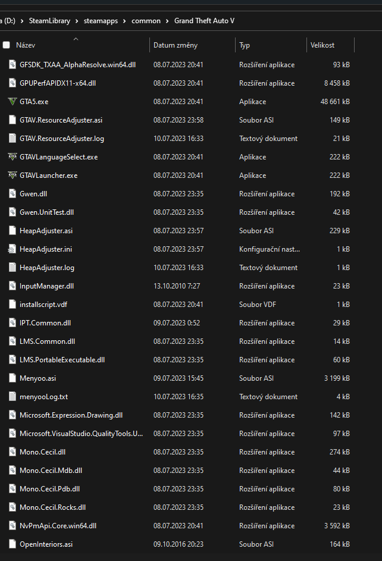Click the HeapAdjuster.log document icon
The image size is (382, 561).
12,268
